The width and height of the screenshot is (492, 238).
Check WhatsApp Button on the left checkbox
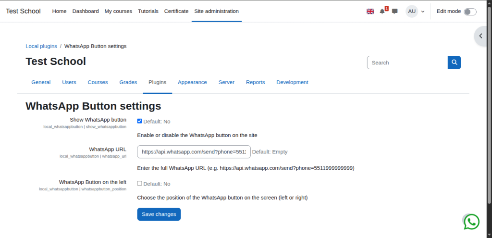[140, 183]
